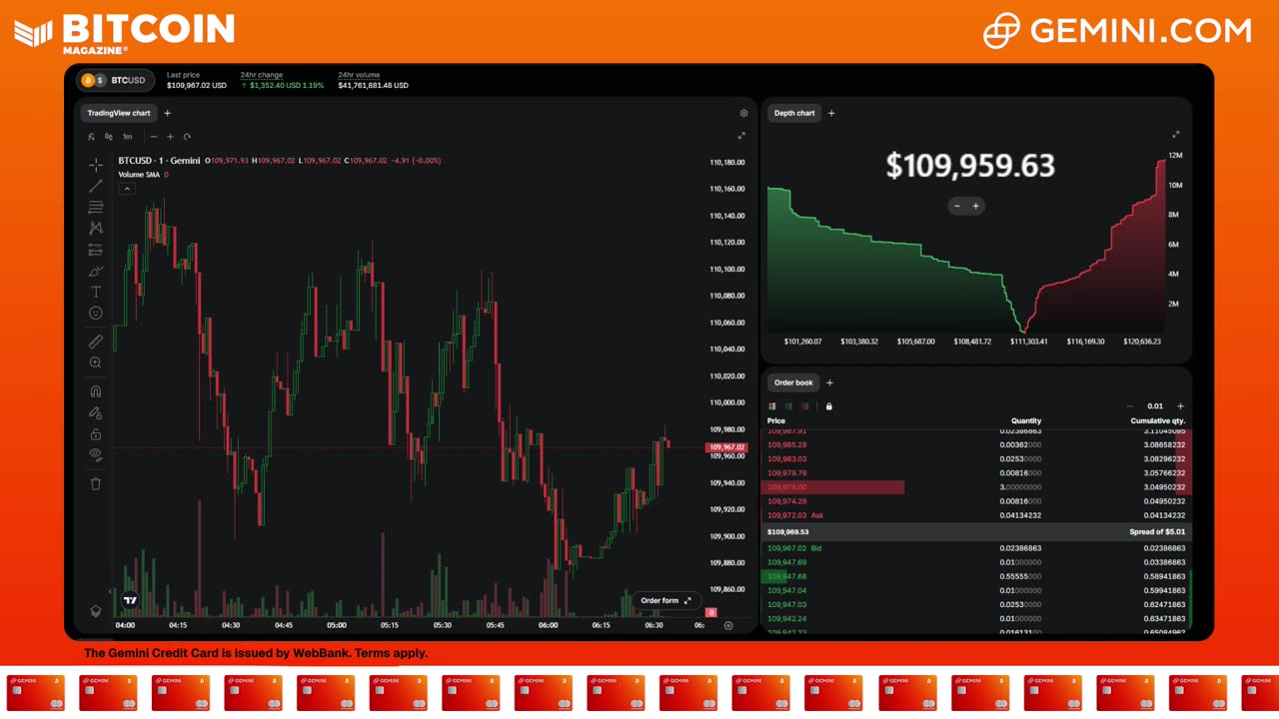Select the trend line drawing tool

point(96,186)
